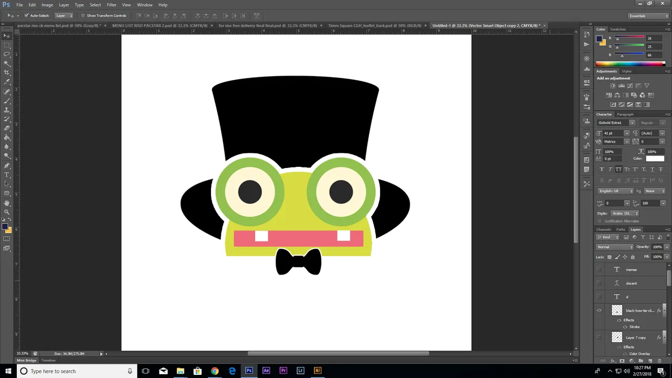The image size is (672, 378).
Task: Create a new group folder in Layers
Action: coord(641,361)
